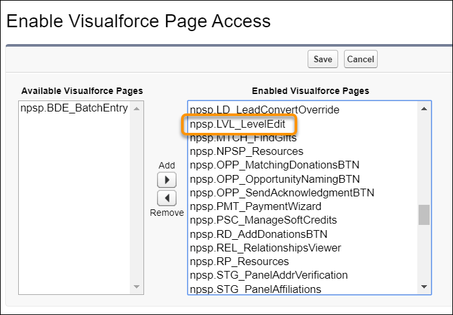Pick npsp.REL_RelationshipsViewer list item
453x315 pixels.
(x=265, y=248)
